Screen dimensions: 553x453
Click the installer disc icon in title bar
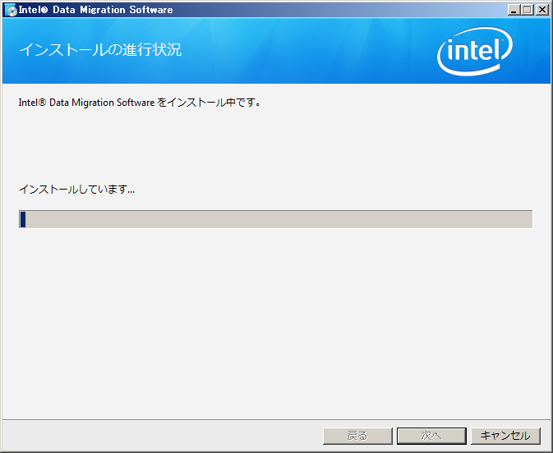coord(11,10)
